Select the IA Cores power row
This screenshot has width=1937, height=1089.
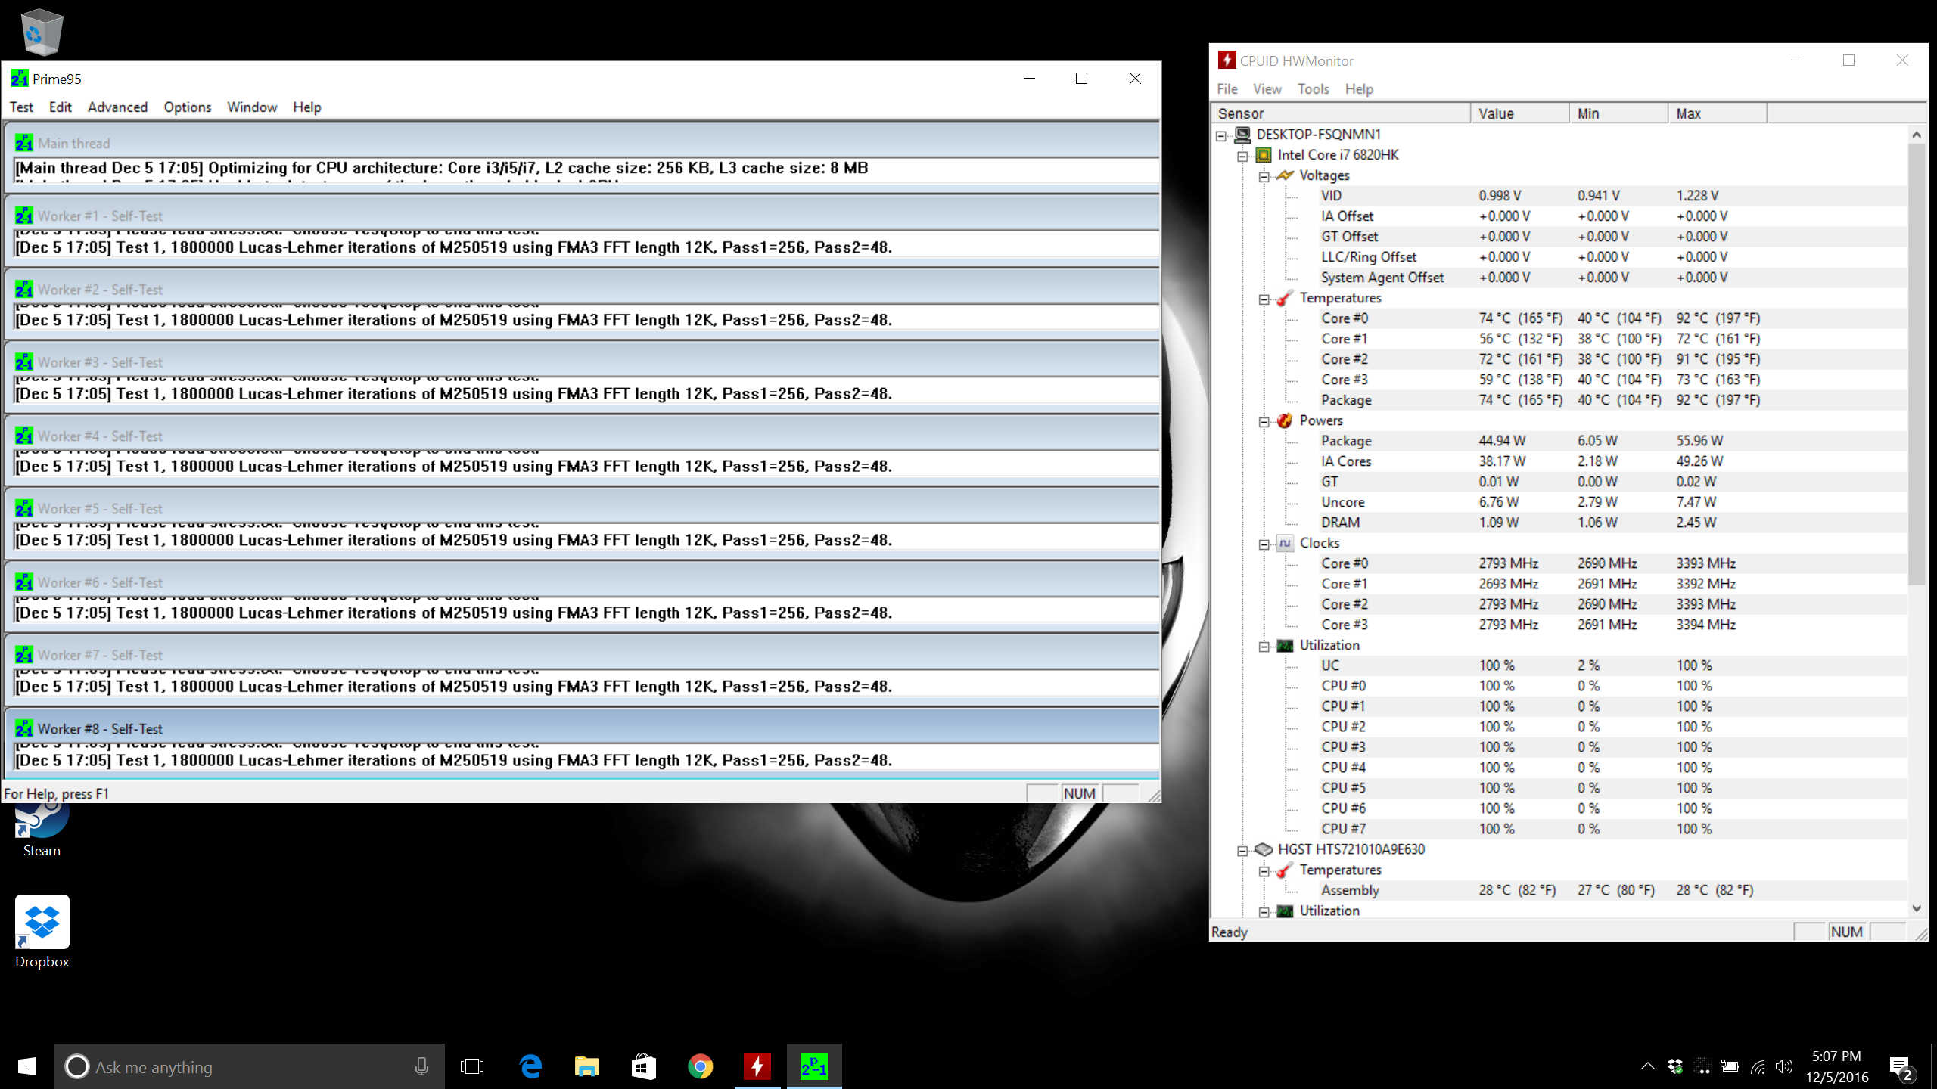(1559, 461)
